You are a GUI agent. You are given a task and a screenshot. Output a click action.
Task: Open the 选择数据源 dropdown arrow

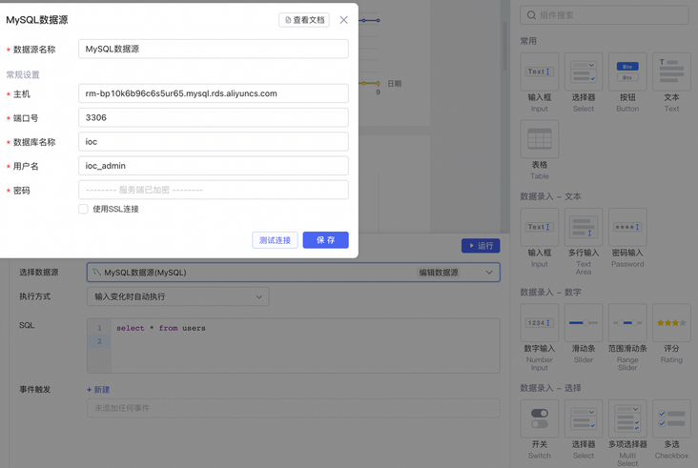(489, 273)
